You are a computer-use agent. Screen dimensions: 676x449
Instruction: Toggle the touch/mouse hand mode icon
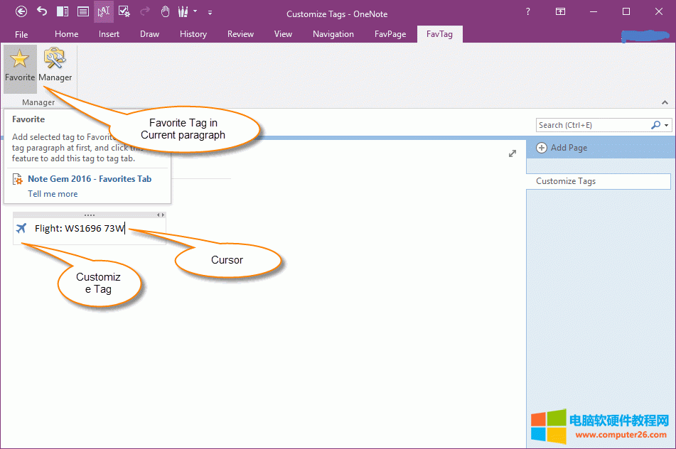tap(165, 11)
